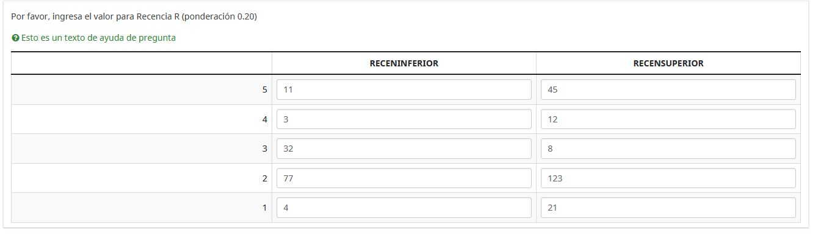Click row label 5

pyautogui.click(x=264, y=89)
